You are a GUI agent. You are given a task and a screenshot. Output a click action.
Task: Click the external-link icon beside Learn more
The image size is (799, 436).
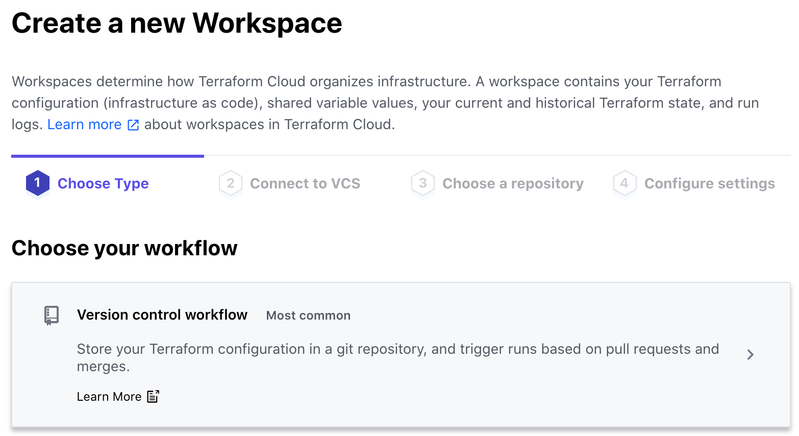(133, 125)
